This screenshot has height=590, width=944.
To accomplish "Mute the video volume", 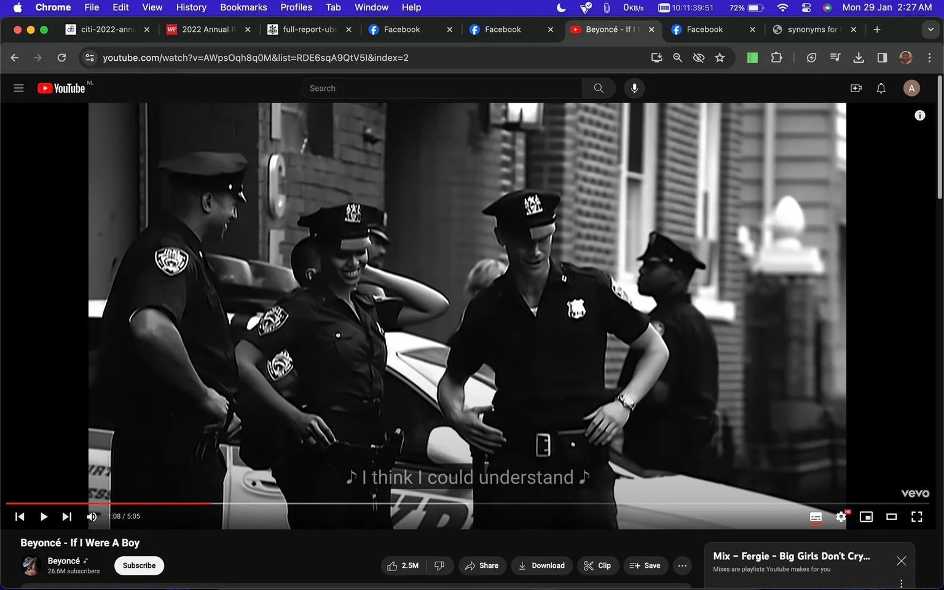I will (92, 517).
